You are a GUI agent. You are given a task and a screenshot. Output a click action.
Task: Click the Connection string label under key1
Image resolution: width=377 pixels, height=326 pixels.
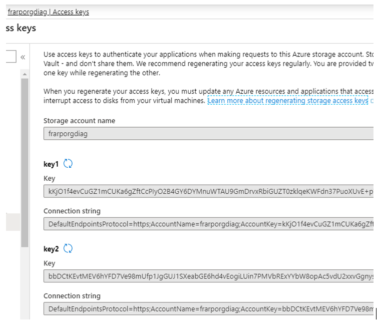(x=72, y=211)
